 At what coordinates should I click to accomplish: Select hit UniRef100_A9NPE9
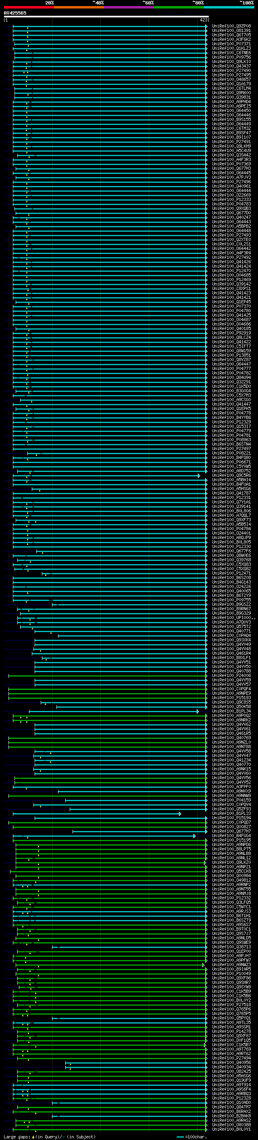pos(231,693)
